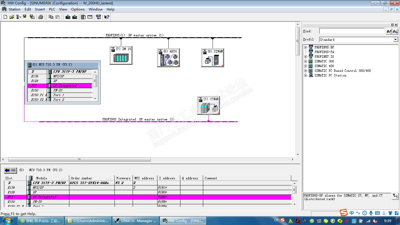Select the X150 PN-IO row in table

[148, 202]
